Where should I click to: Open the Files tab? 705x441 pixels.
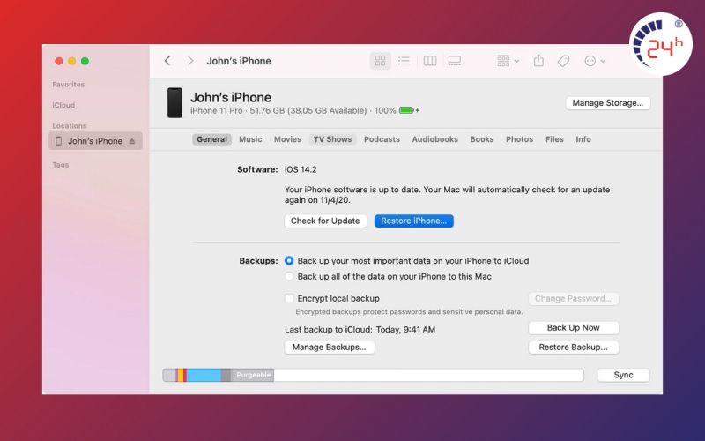[554, 139]
